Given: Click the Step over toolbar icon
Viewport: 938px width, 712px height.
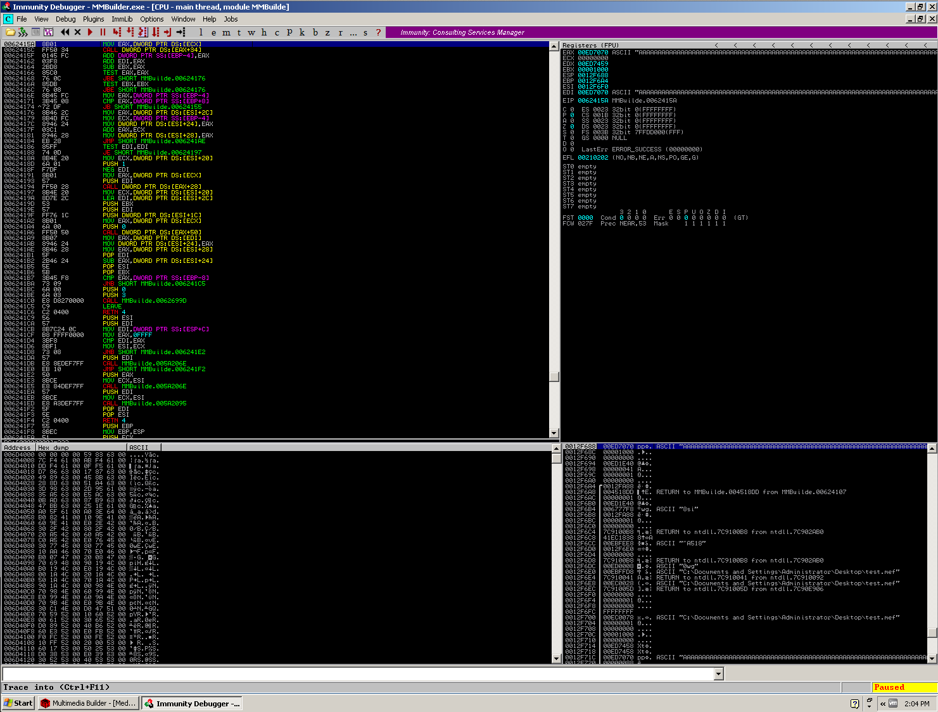Looking at the screenshot, I should (130, 32).
